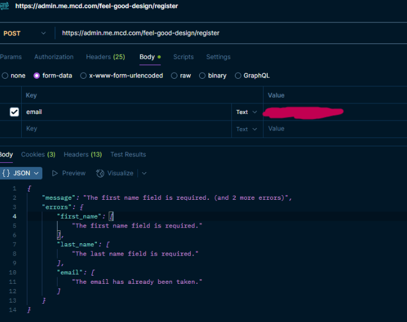
Task: Click the request URL input field
Action: point(140,33)
